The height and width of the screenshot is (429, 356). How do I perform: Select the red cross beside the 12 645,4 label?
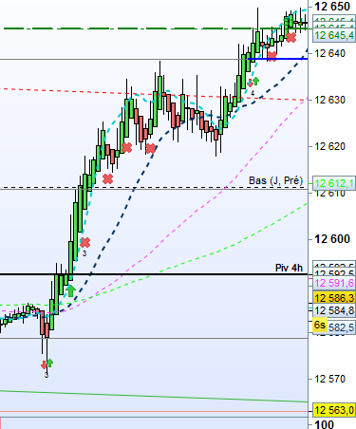pos(290,38)
